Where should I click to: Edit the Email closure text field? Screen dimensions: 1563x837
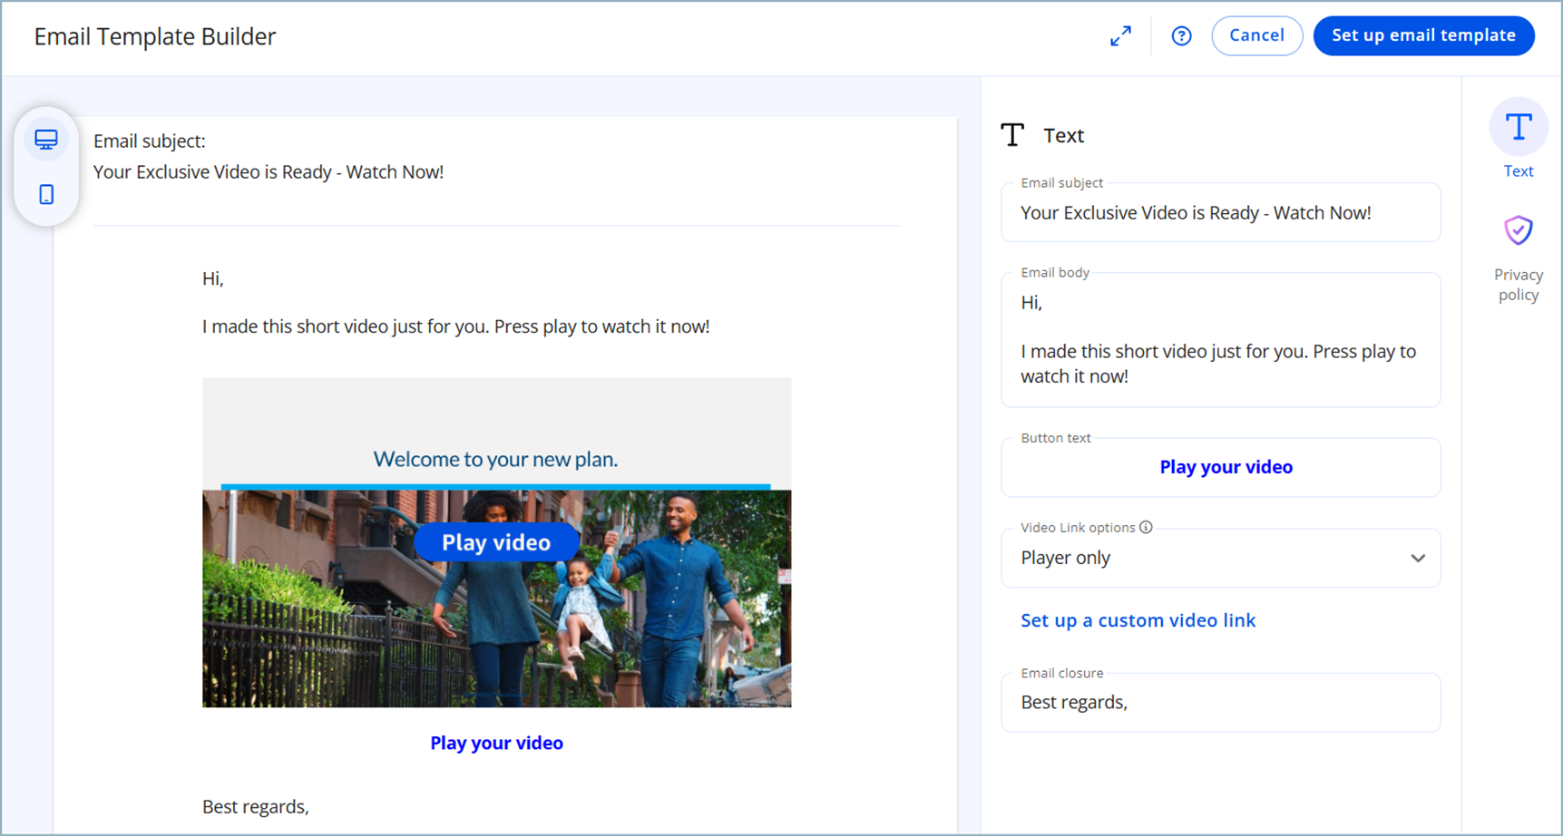click(1219, 702)
